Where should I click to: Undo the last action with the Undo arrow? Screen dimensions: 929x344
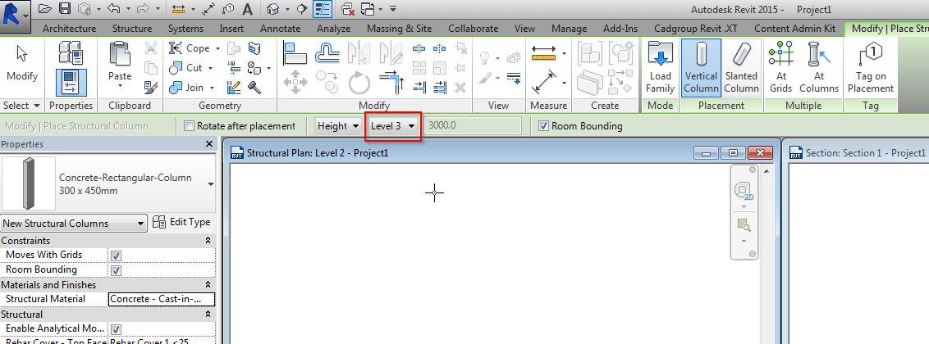pos(114,9)
